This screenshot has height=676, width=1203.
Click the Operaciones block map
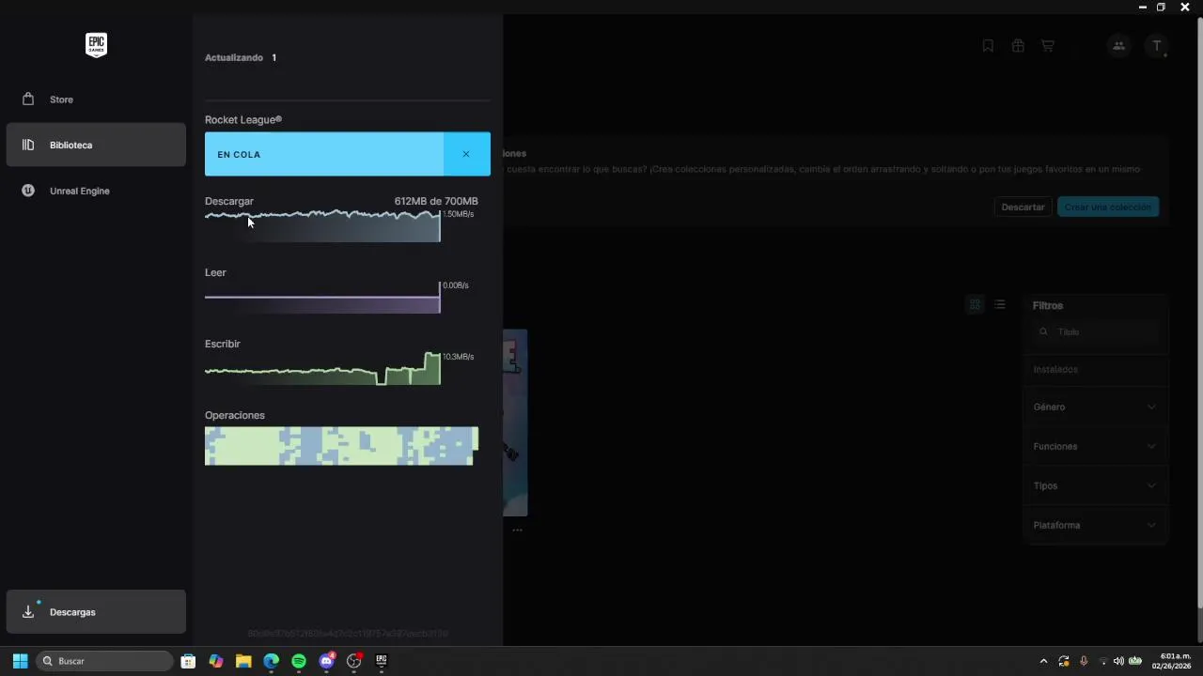341,446
